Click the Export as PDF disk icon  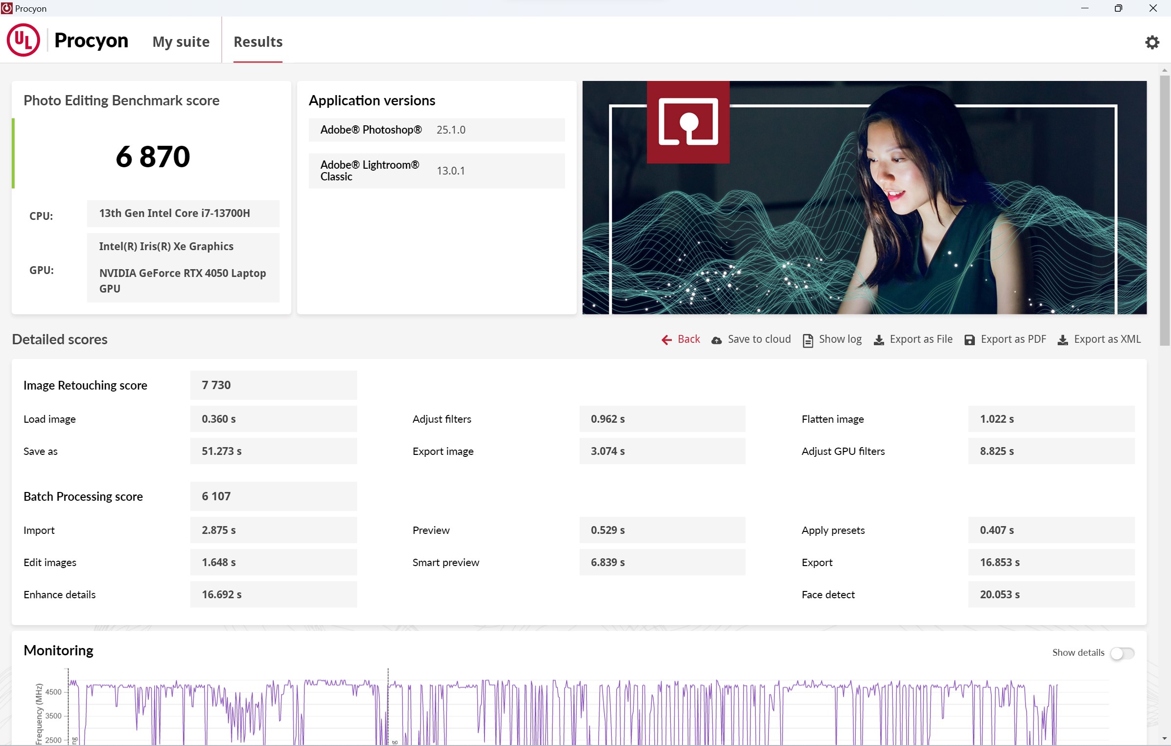pyautogui.click(x=969, y=340)
